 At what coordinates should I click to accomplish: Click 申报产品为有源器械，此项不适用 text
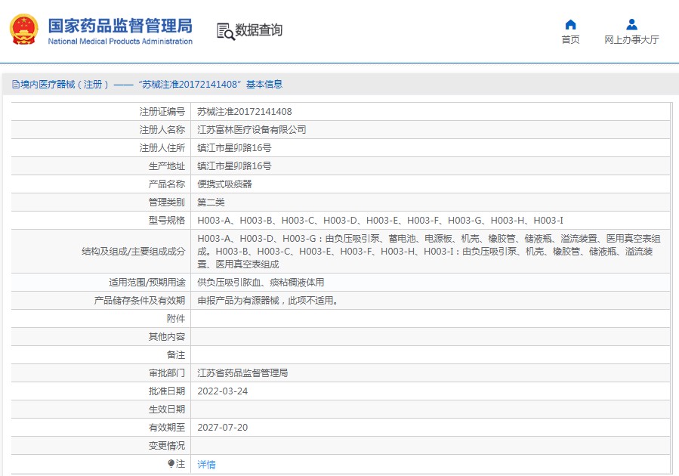pyautogui.click(x=267, y=301)
